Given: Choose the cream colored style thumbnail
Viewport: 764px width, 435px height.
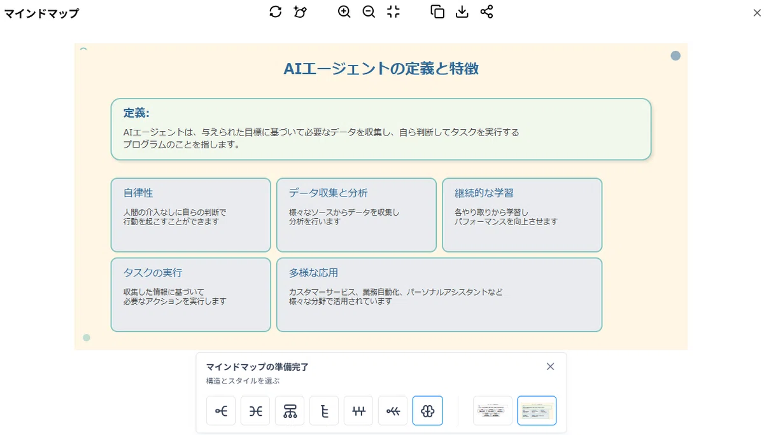Looking at the screenshot, I should (537, 411).
